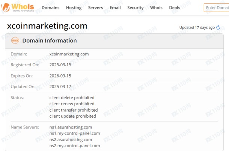Open the Security menu

(136, 7)
